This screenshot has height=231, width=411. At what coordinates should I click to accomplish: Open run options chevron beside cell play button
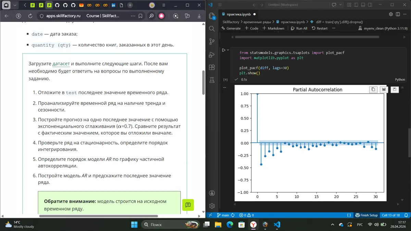(x=228, y=50)
